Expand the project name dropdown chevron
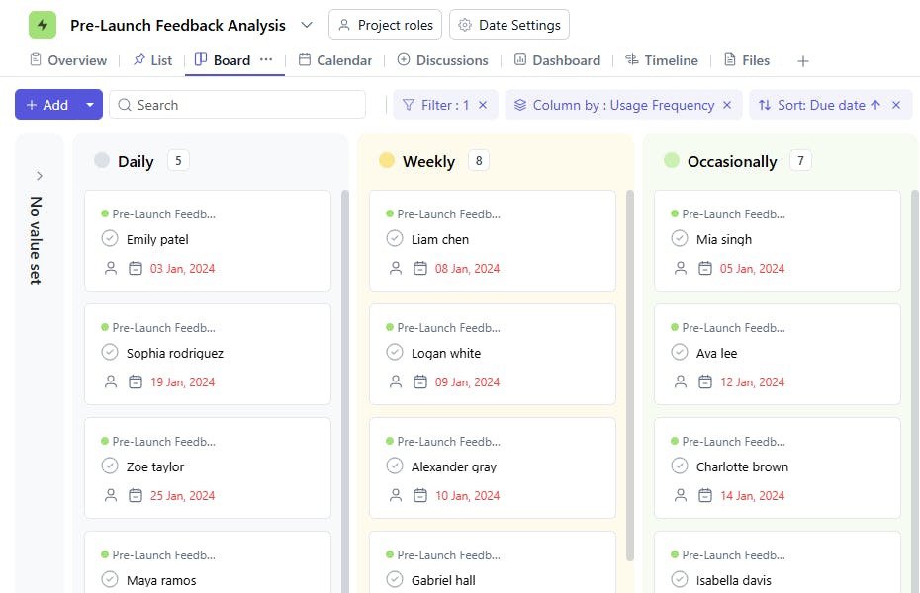The height and width of the screenshot is (593, 920). pyautogui.click(x=307, y=25)
